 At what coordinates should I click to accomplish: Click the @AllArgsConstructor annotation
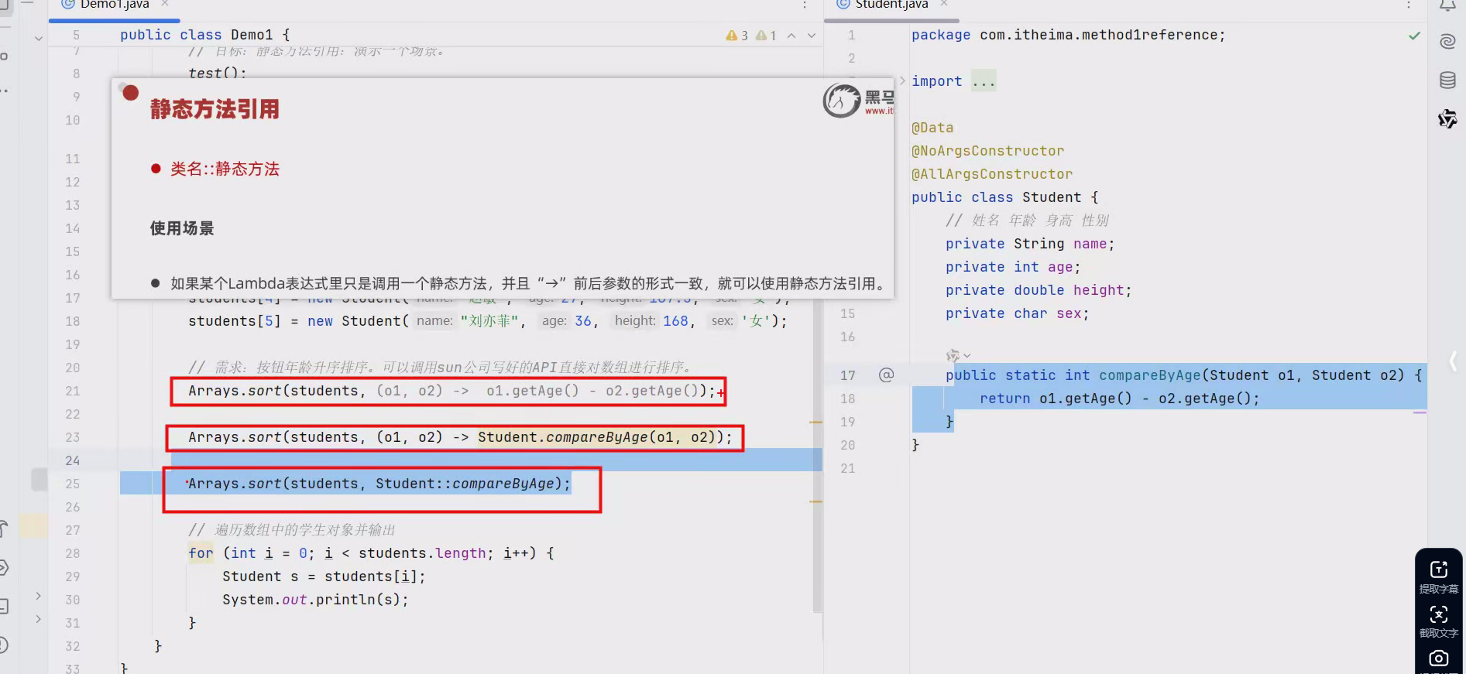(992, 174)
